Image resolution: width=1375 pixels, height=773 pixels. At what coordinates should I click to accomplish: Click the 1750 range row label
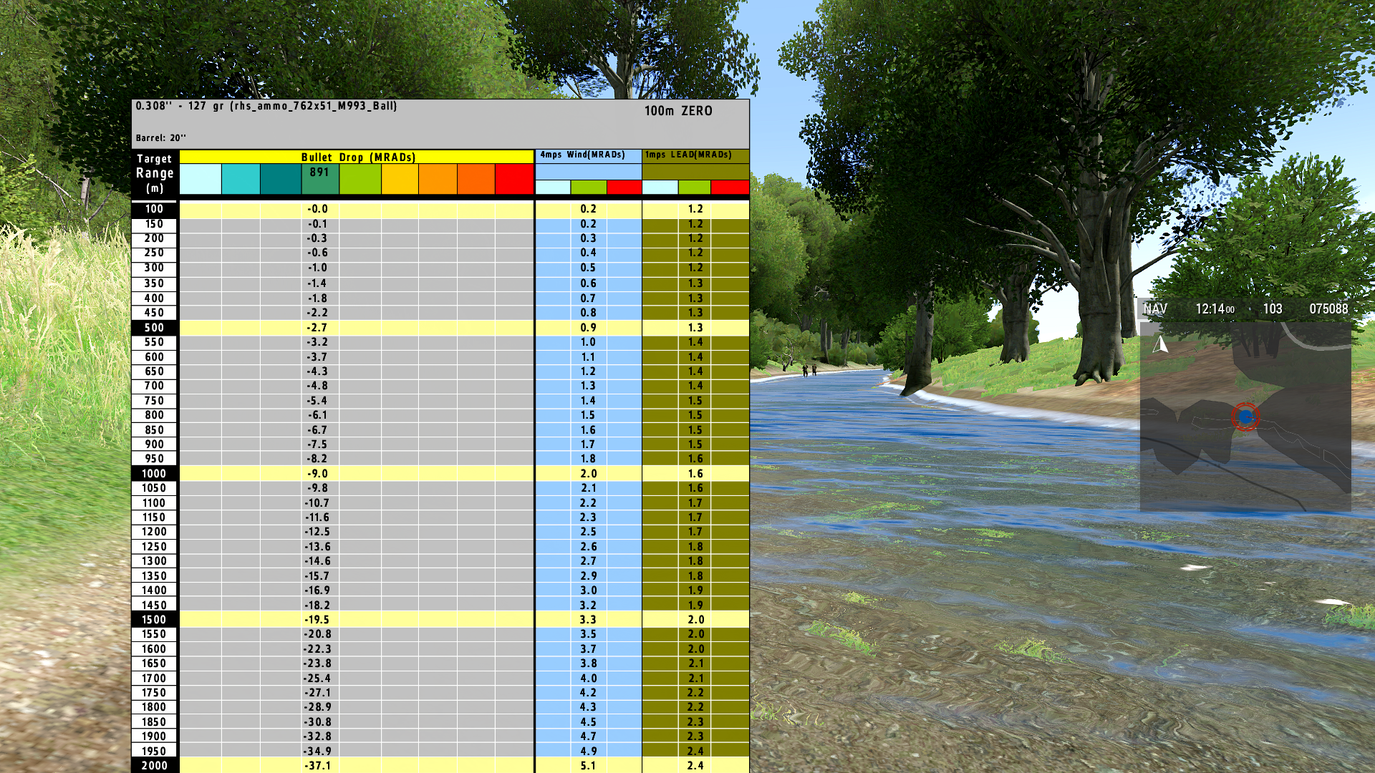click(155, 693)
